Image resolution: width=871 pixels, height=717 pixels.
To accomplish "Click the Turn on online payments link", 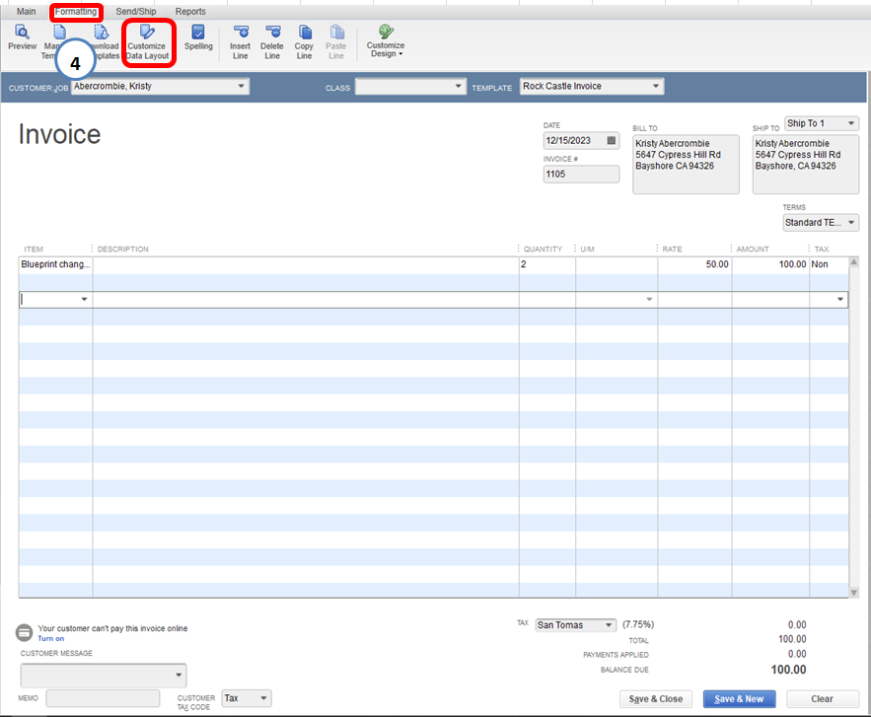I will click(x=50, y=639).
